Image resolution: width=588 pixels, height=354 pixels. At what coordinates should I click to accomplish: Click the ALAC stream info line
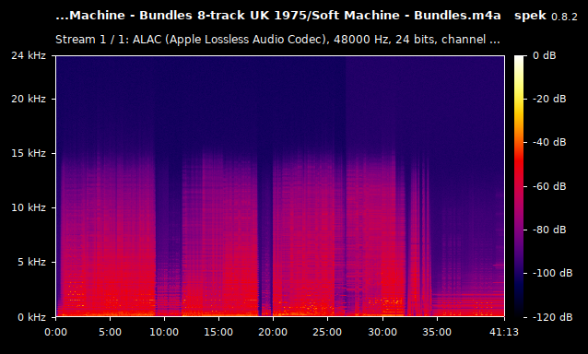(x=277, y=40)
